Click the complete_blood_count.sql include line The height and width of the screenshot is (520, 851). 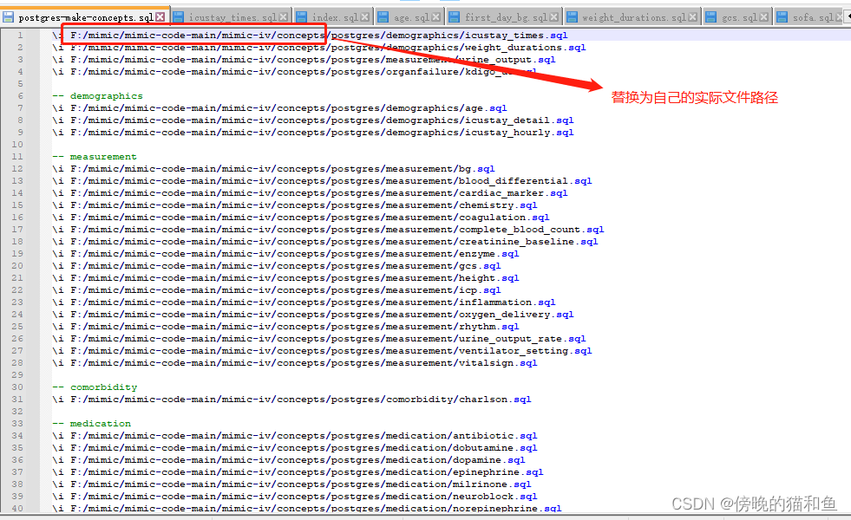tap(329, 230)
